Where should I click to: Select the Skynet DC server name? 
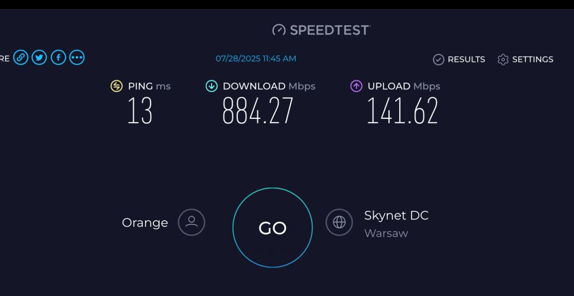coord(396,216)
